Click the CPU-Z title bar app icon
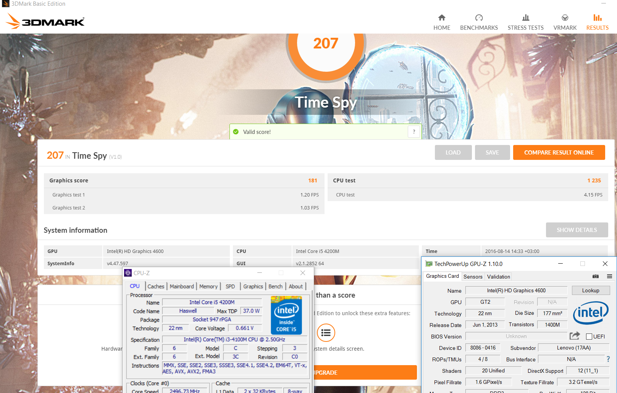The height and width of the screenshot is (393, 617). click(128, 273)
